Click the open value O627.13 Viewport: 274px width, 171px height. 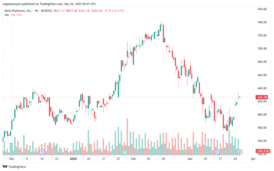[59, 11]
